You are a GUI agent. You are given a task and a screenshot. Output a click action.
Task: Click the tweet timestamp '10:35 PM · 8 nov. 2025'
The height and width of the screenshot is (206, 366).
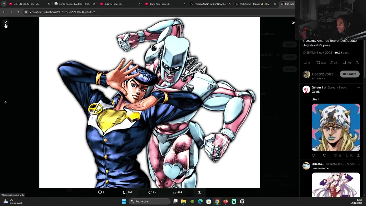317,53
